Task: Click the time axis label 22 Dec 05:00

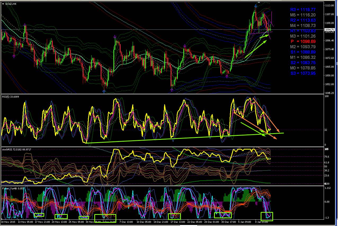Action: pyautogui.click(x=194, y=221)
